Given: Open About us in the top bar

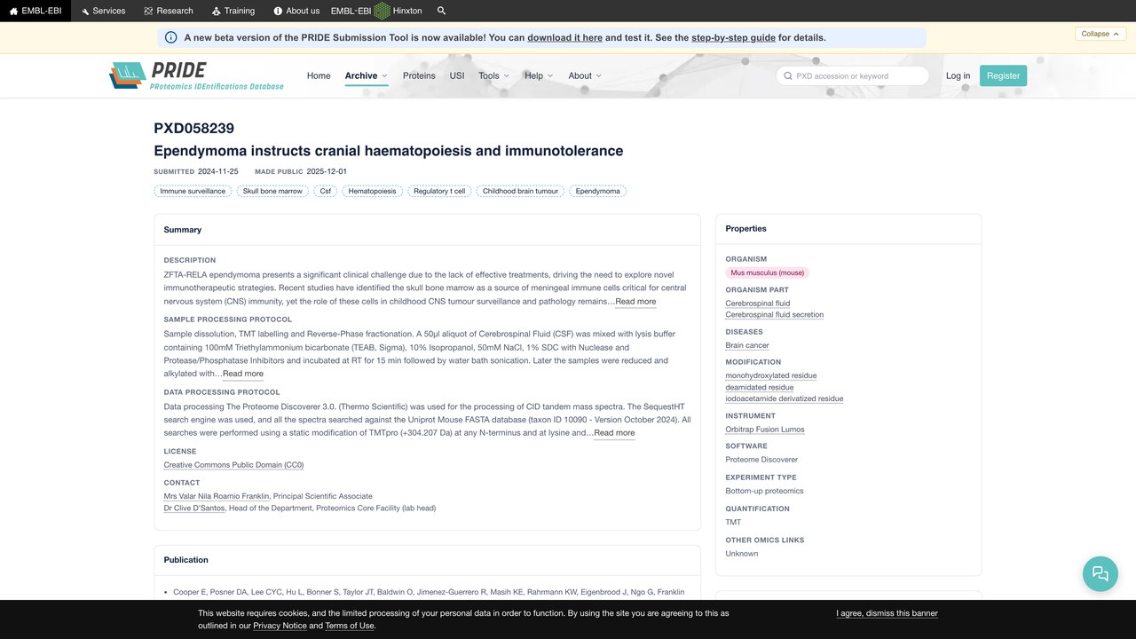Looking at the screenshot, I should coord(296,11).
